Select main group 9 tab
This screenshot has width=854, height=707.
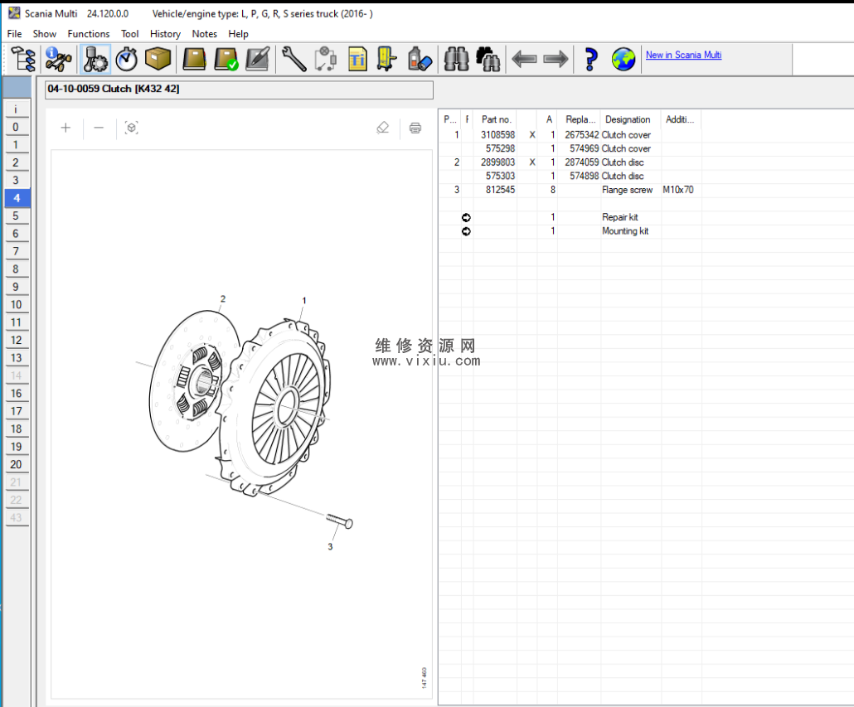(17, 287)
